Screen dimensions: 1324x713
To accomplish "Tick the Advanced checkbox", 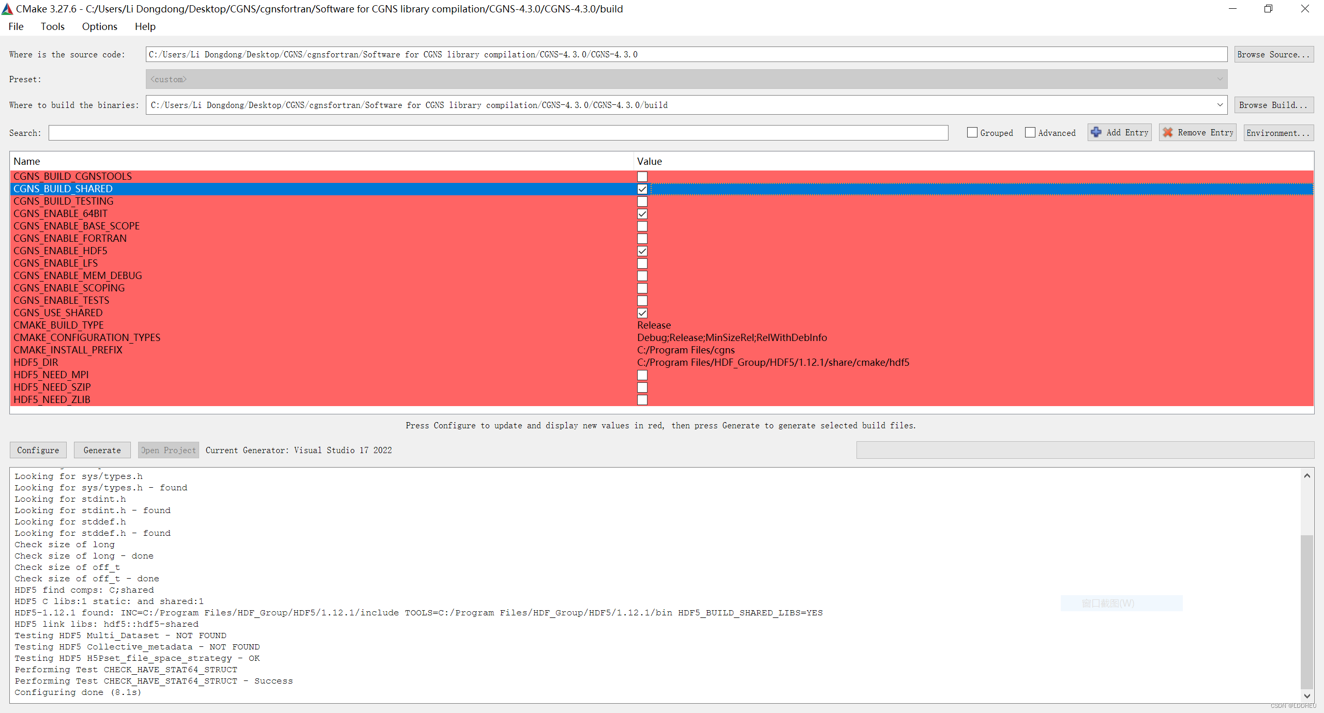I will [1030, 133].
